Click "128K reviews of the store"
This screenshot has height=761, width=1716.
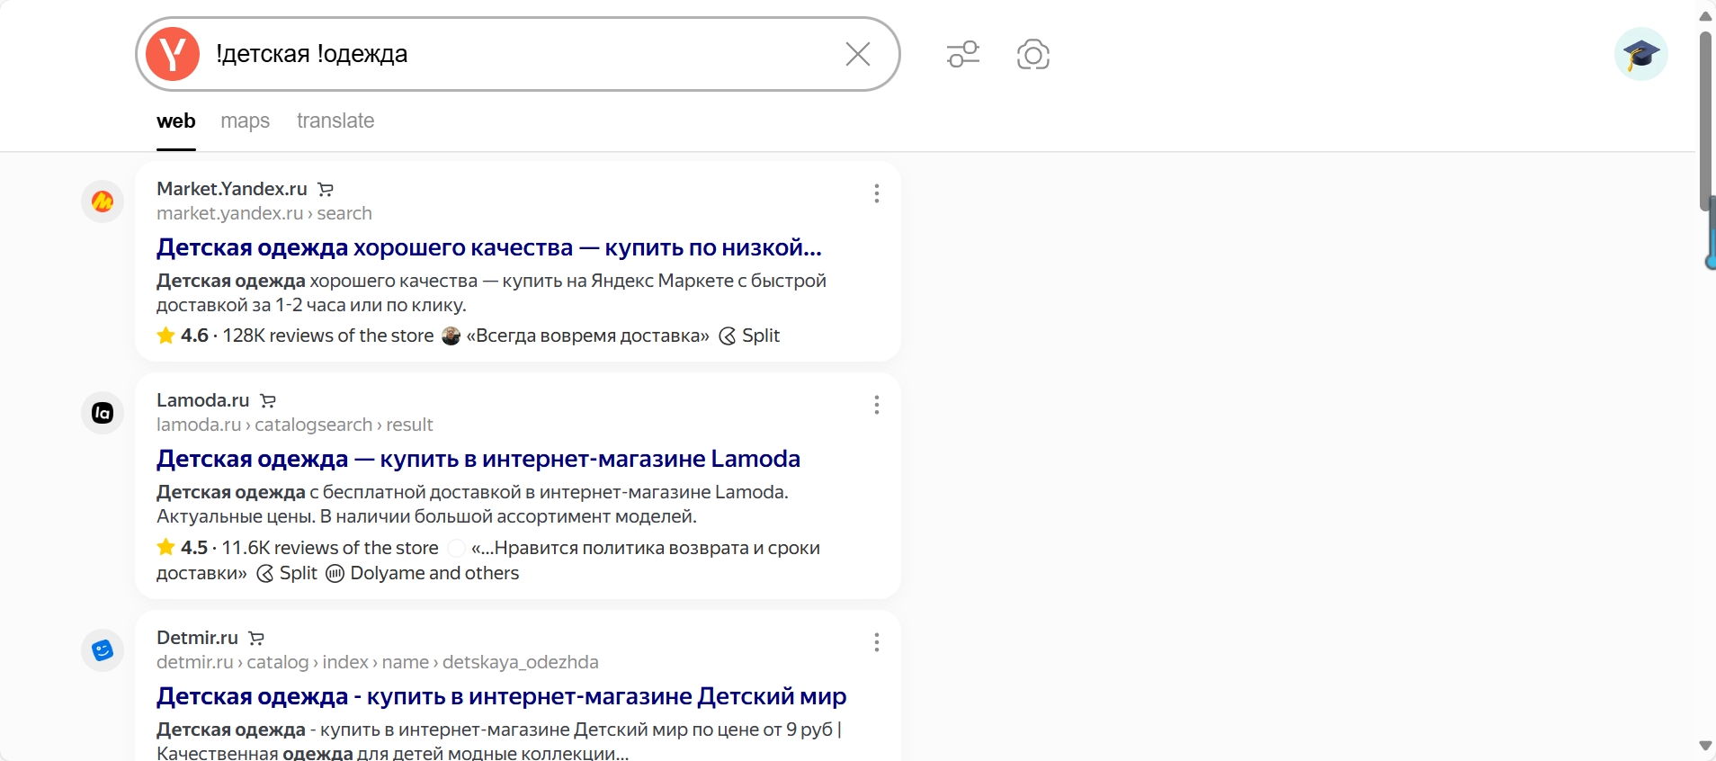(328, 336)
